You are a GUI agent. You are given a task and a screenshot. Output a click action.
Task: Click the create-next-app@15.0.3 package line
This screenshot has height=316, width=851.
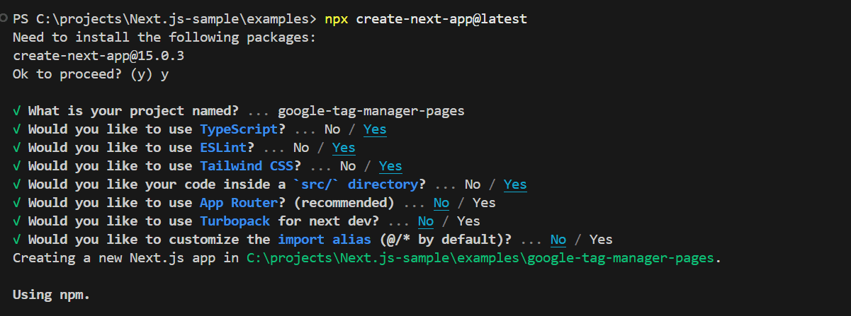point(84,56)
